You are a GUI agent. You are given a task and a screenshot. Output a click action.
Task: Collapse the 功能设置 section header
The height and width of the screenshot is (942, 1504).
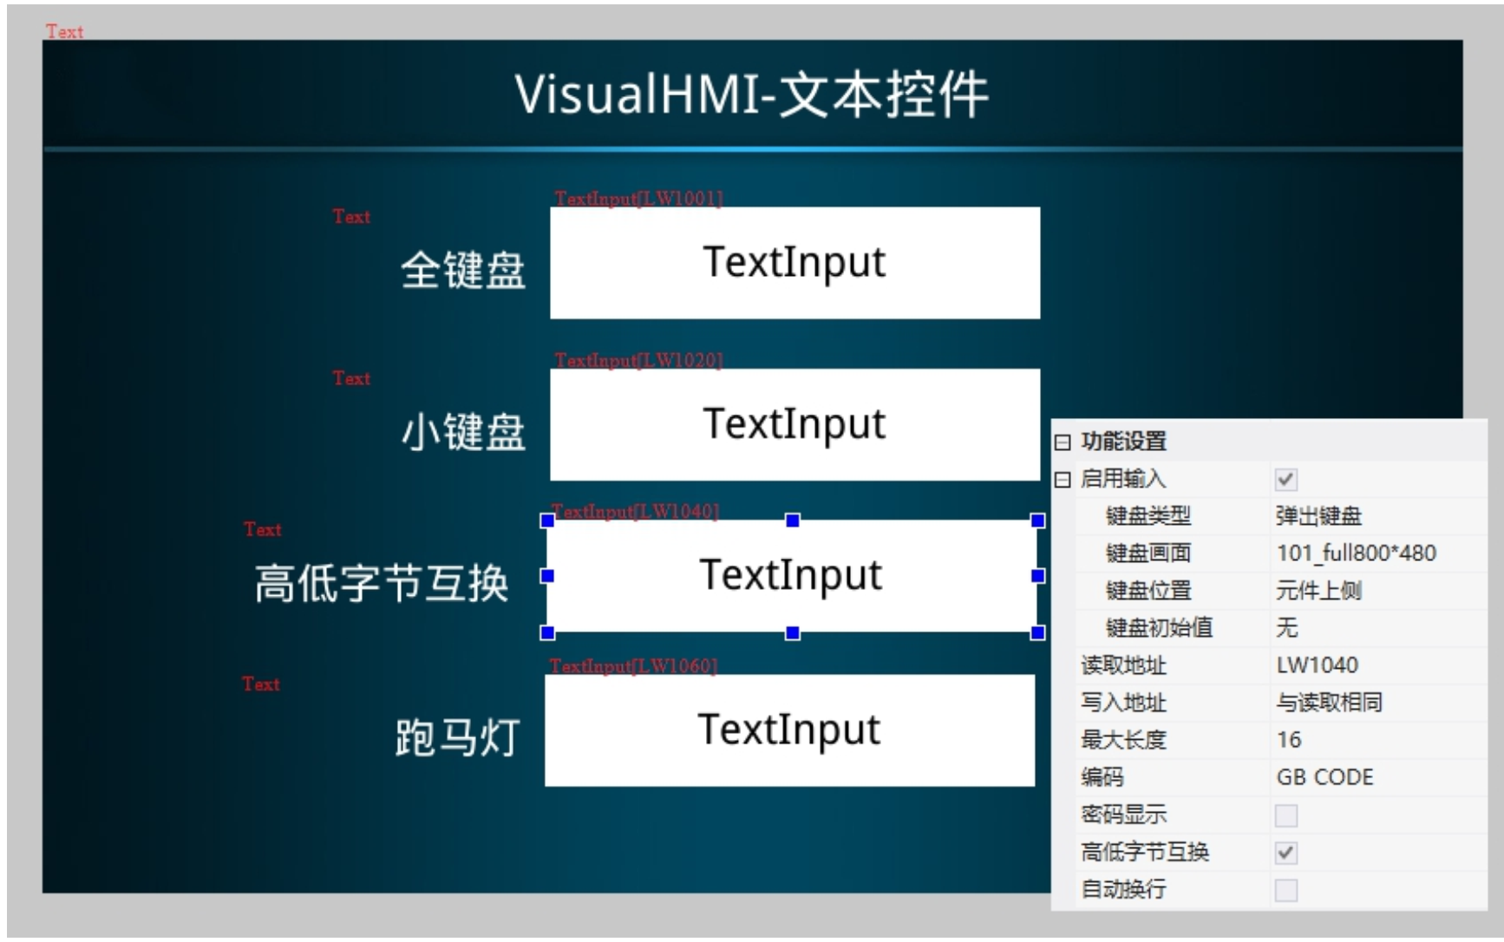pos(1063,442)
